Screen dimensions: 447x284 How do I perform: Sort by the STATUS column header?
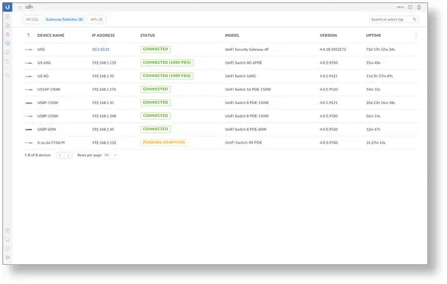147,35
